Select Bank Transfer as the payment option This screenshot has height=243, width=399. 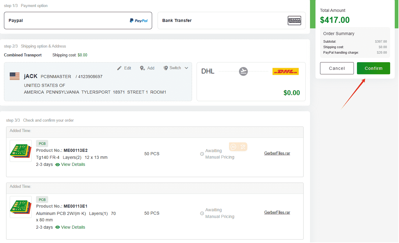(x=231, y=20)
